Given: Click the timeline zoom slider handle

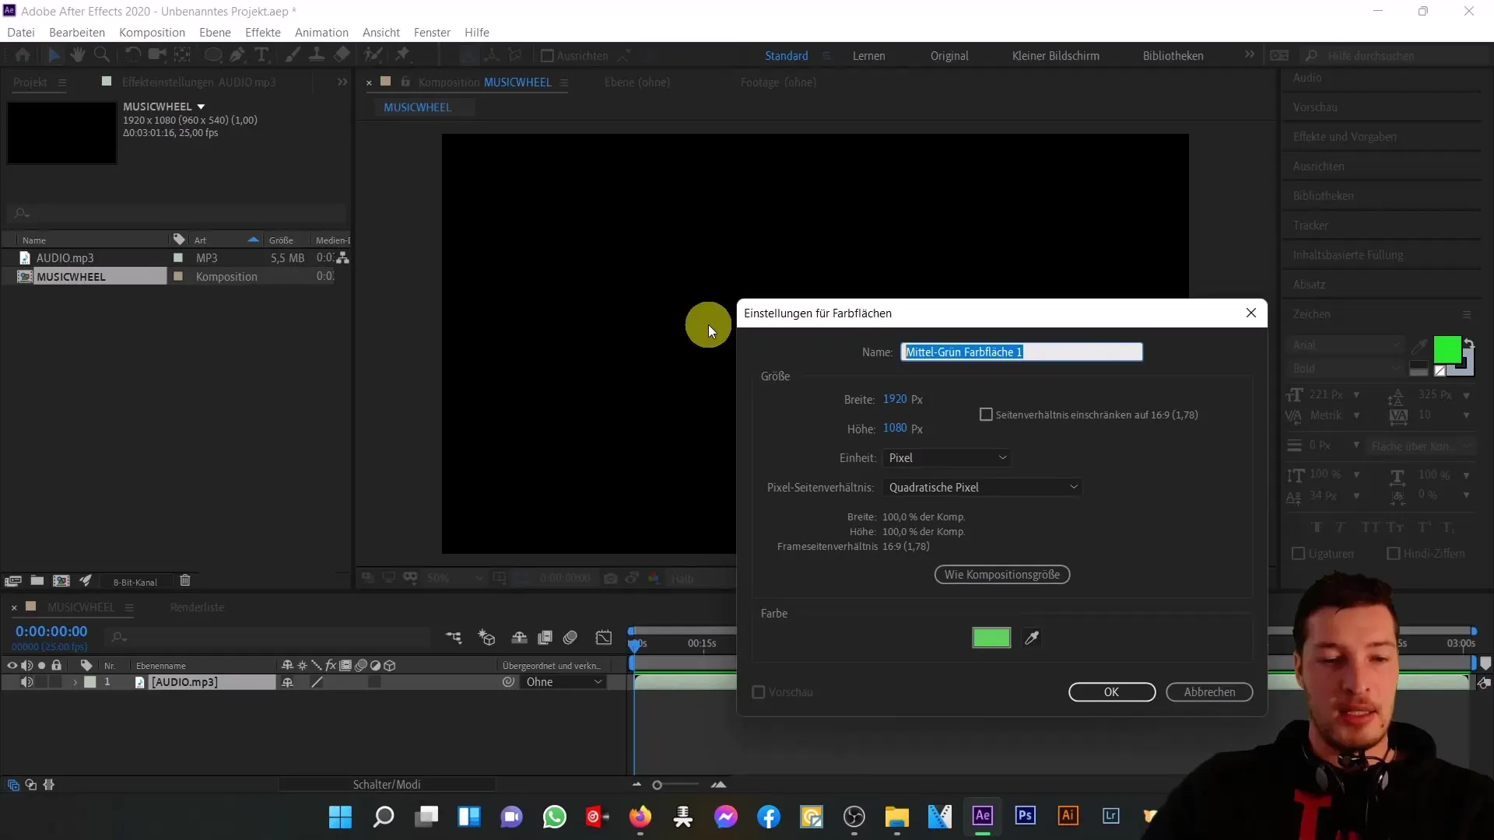Looking at the screenshot, I should point(657,786).
